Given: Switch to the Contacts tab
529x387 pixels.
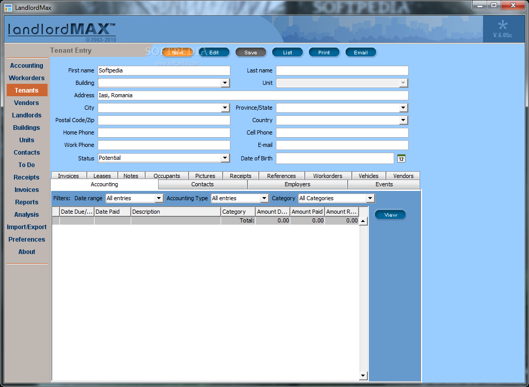Looking at the screenshot, I should [x=203, y=184].
